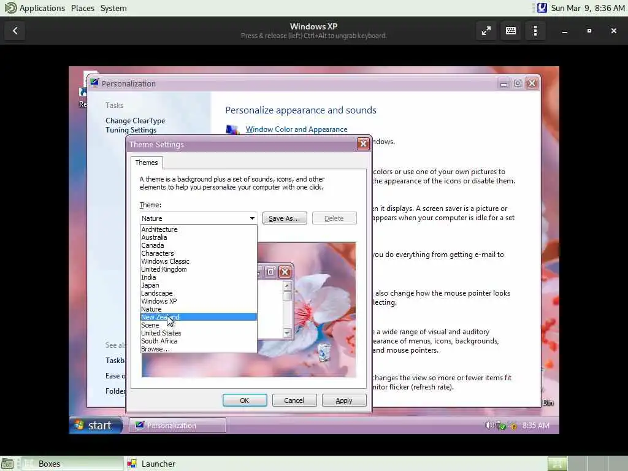Choose South Africa theme

pyautogui.click(x=198, y=341)
